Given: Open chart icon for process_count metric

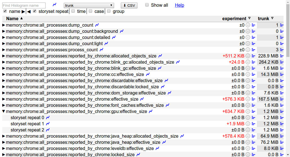Looking at the screenshot, I should click(101, 50).
